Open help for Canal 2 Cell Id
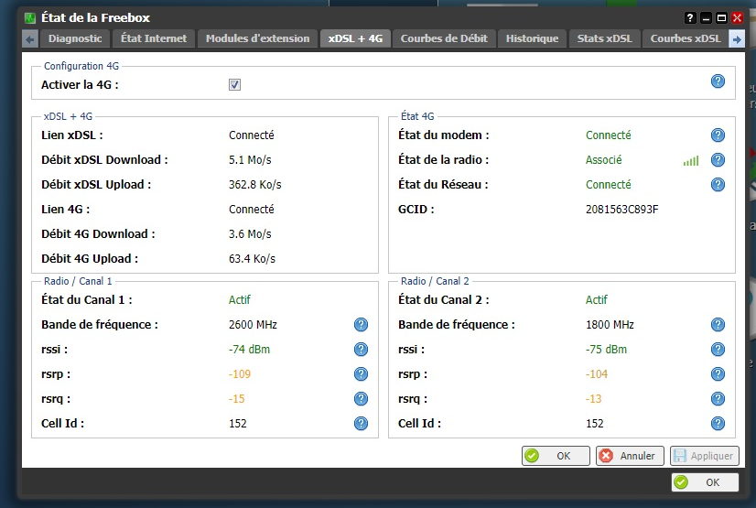756x508 pixels. [718, 424]
